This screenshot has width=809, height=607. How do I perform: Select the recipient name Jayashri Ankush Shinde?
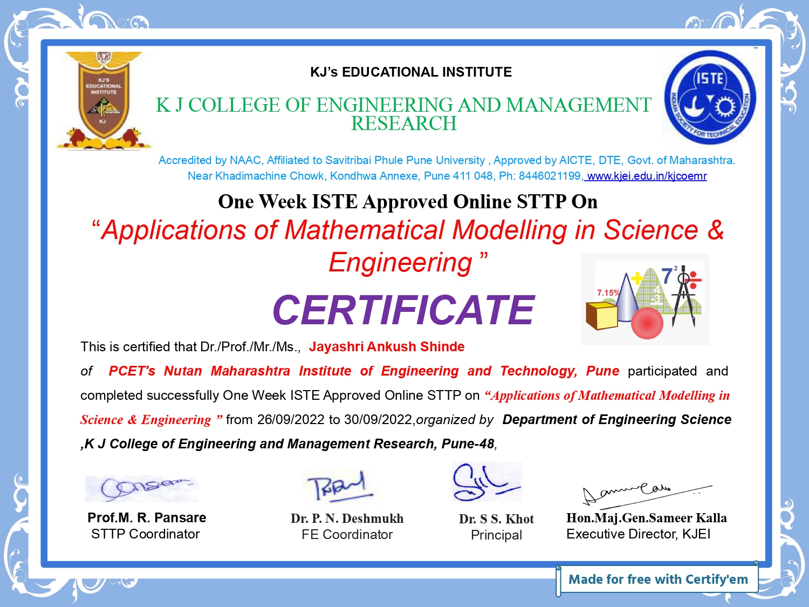(386, 347)
